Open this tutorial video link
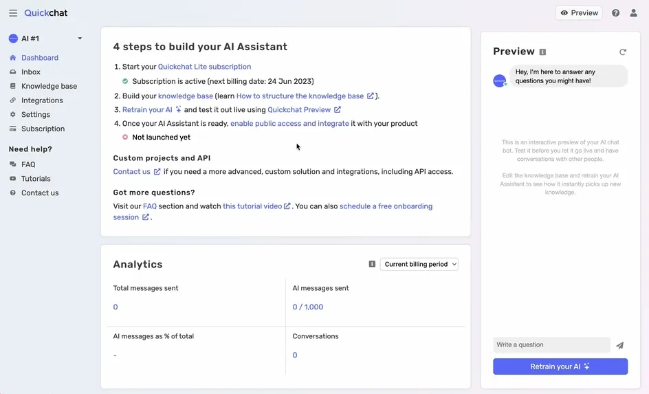 pyautogui.click(x=256, y=206)
